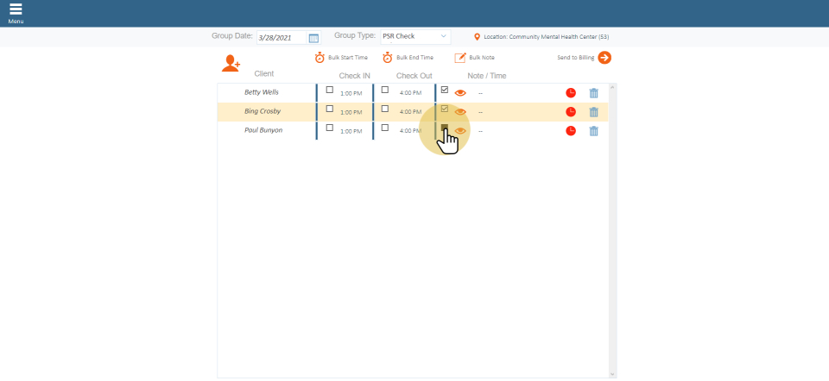The height and width of the screenshot is (381, 829).
Task: Click the Bulk End Time stopwatch icon
Action: pos(388,58)
